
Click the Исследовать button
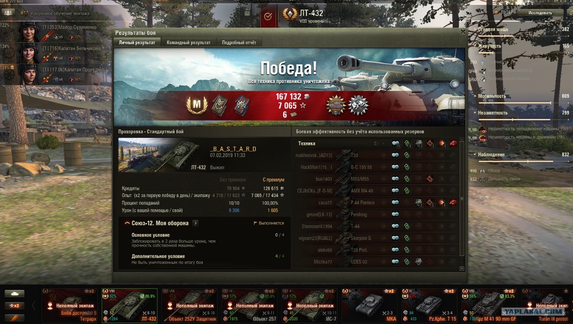pos(540,13)
